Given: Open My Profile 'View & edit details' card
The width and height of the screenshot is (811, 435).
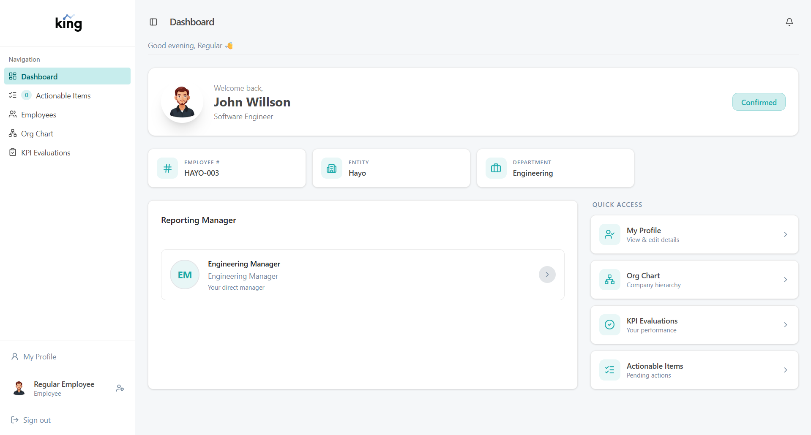Looking at the screenshot, I should (x=694, y=234).
